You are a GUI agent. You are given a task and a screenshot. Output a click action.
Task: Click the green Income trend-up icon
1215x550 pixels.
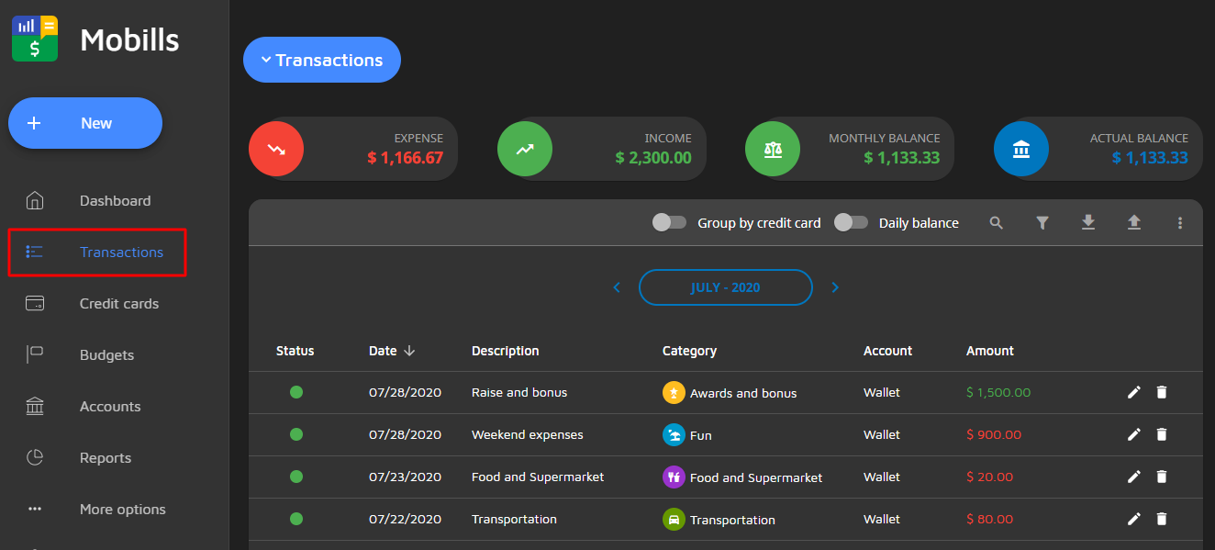click(x=525, y=149)
